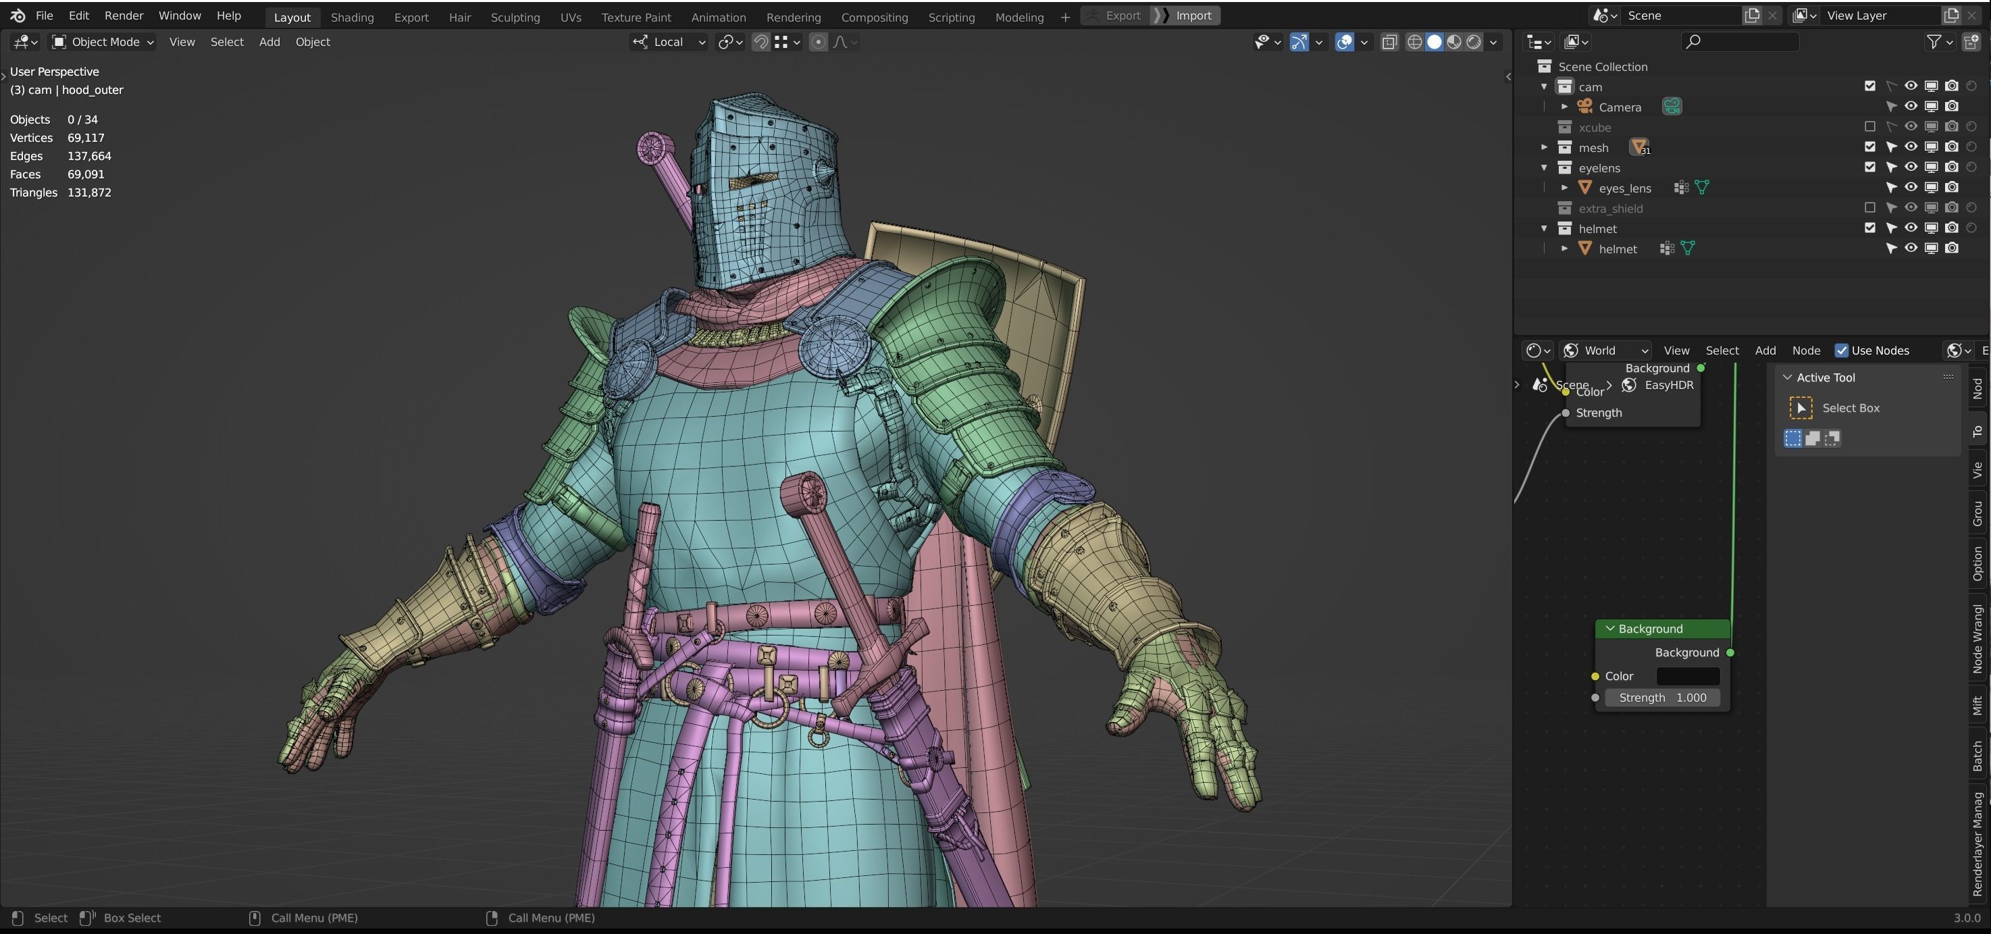Open snapping element options

(x=787, y=42)
